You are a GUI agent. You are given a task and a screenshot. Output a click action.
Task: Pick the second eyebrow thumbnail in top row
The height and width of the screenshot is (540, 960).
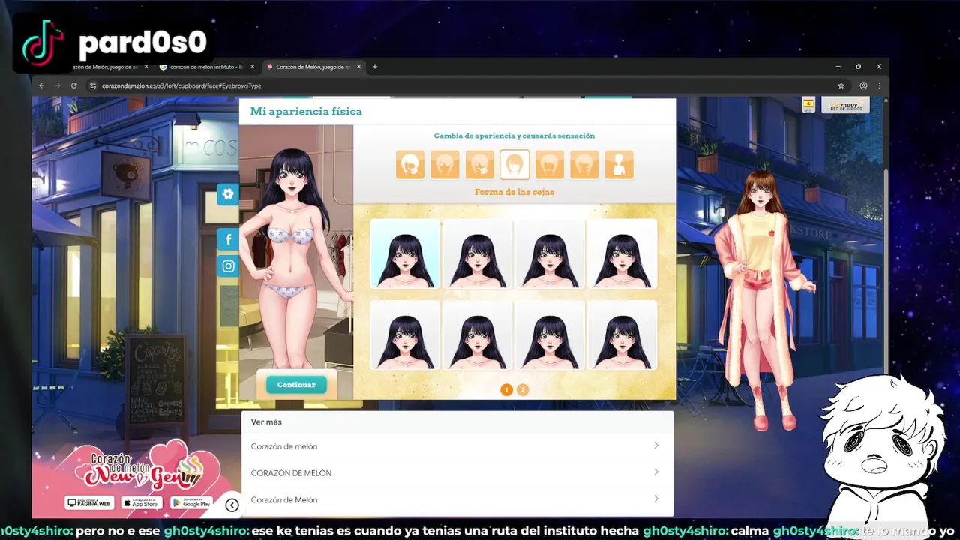pos(477,253)
